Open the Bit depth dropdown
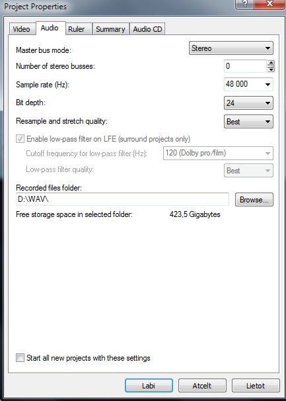 [248, 103]
